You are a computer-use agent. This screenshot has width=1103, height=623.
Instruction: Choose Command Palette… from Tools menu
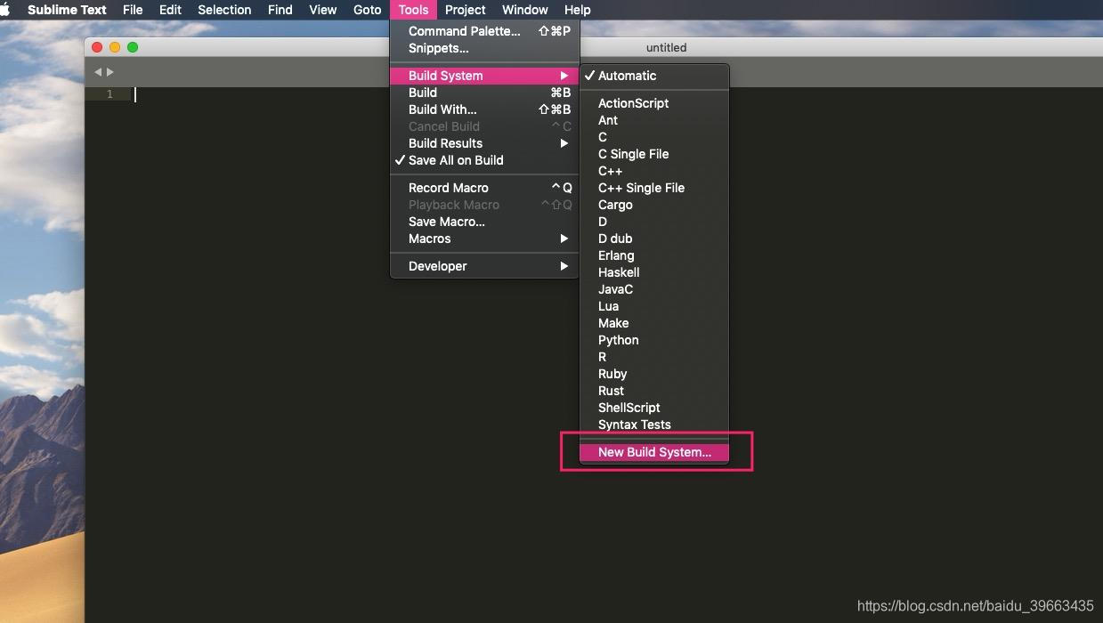point(484,31)
